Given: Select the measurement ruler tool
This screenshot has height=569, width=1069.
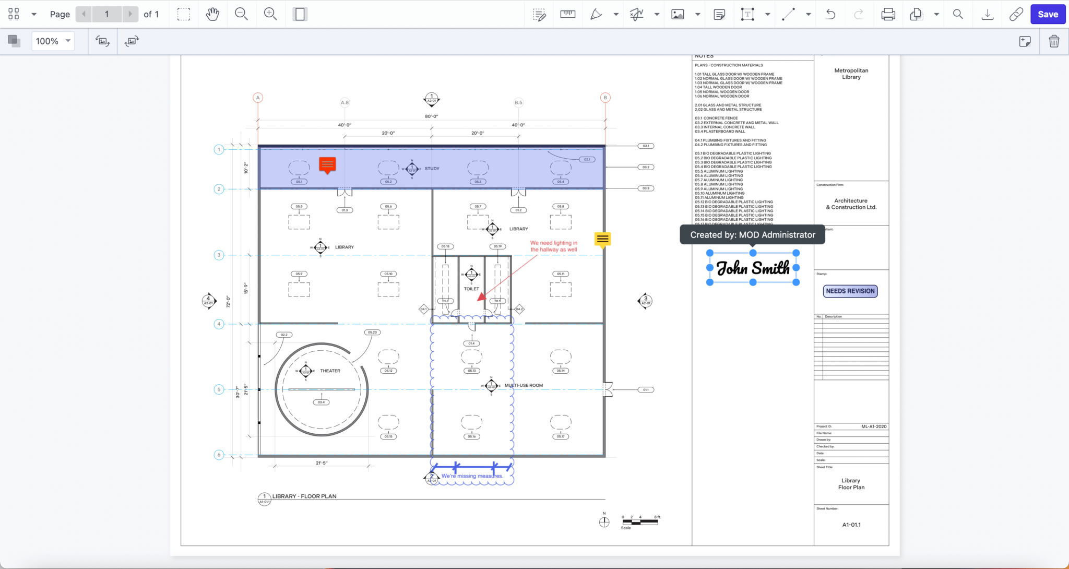Looking at the screenshot, I should [x=567, y=14].
